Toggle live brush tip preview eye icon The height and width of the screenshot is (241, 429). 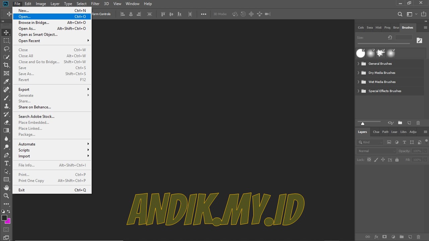click(390, 123)
